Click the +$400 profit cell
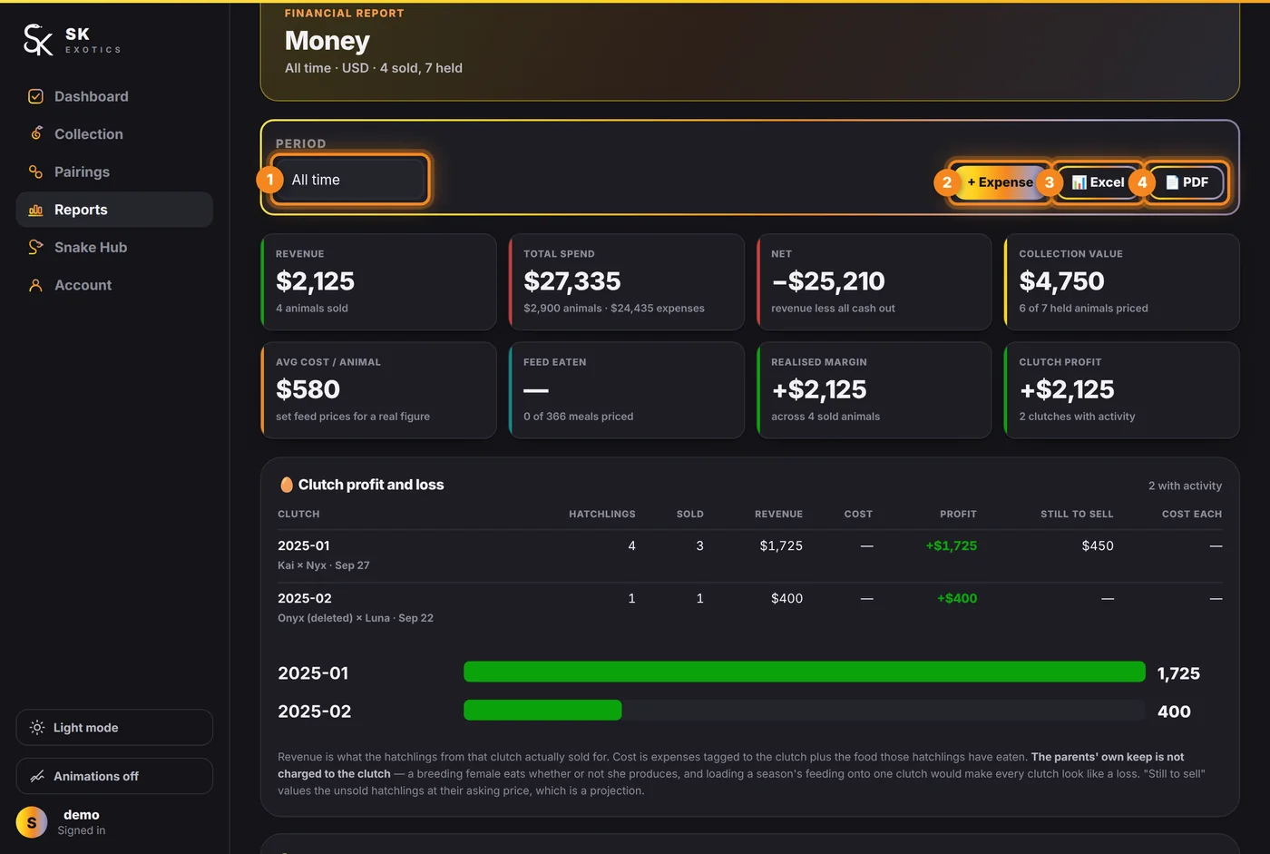The image size is (1270, 854). point(957,598)
